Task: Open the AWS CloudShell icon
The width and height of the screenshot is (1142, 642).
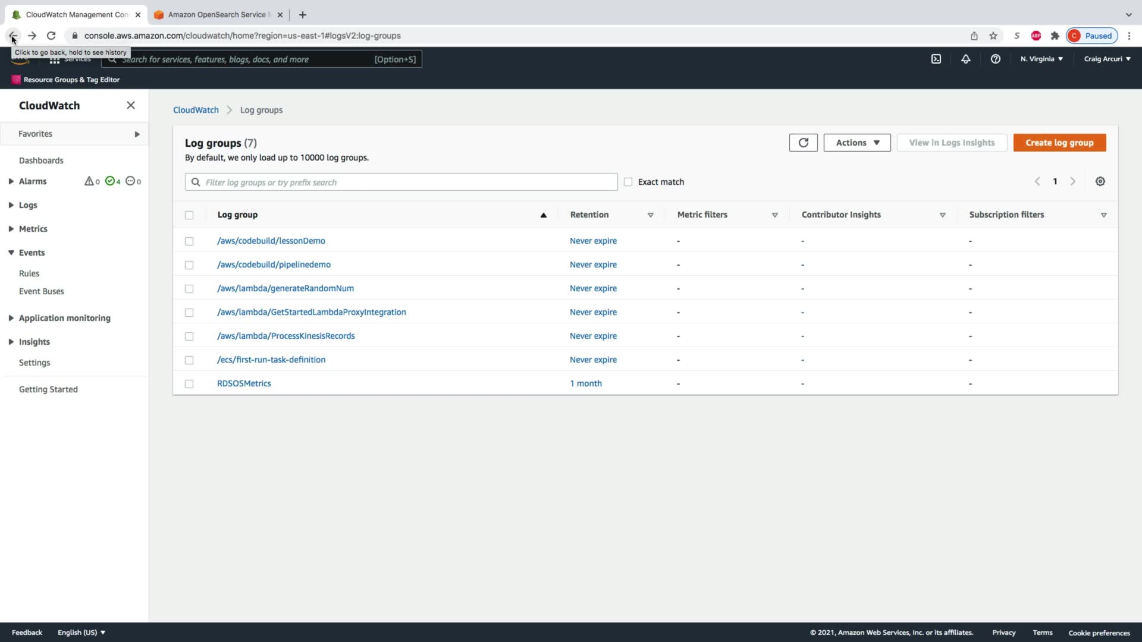Action: point(936,59)
